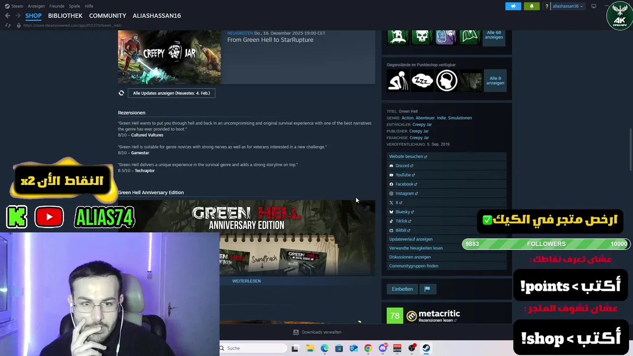Viewport: 633px width, 356px height.
Task: Click Updateverlauf anzeigen
Action: point(411,239)
